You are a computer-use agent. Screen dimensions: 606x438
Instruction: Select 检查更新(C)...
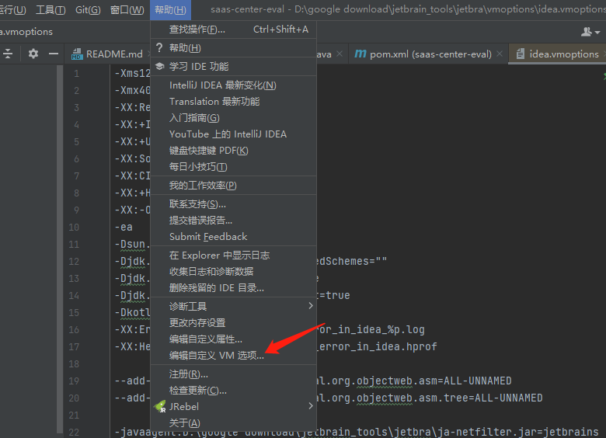[233, 390]
